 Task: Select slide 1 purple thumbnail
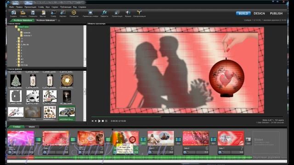point(21,138)
